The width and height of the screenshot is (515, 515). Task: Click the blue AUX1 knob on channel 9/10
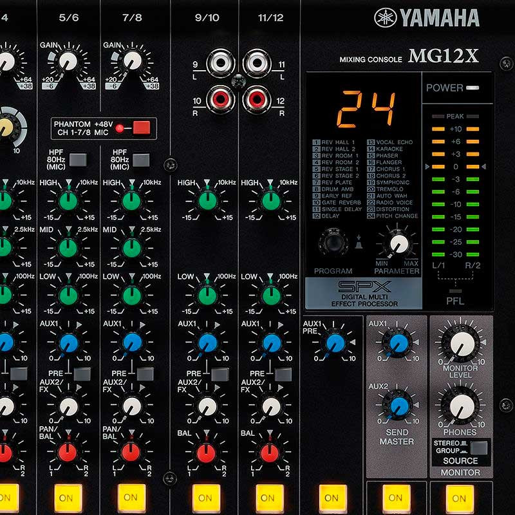(x=207, y=342)
